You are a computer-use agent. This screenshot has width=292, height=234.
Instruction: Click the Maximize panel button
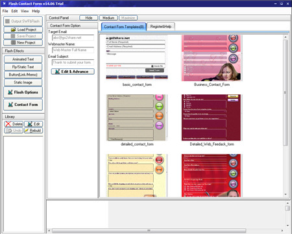point(128,18)
